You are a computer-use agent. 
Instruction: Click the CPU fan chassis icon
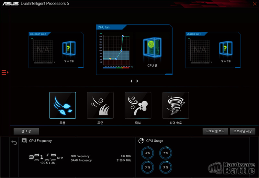152,47
